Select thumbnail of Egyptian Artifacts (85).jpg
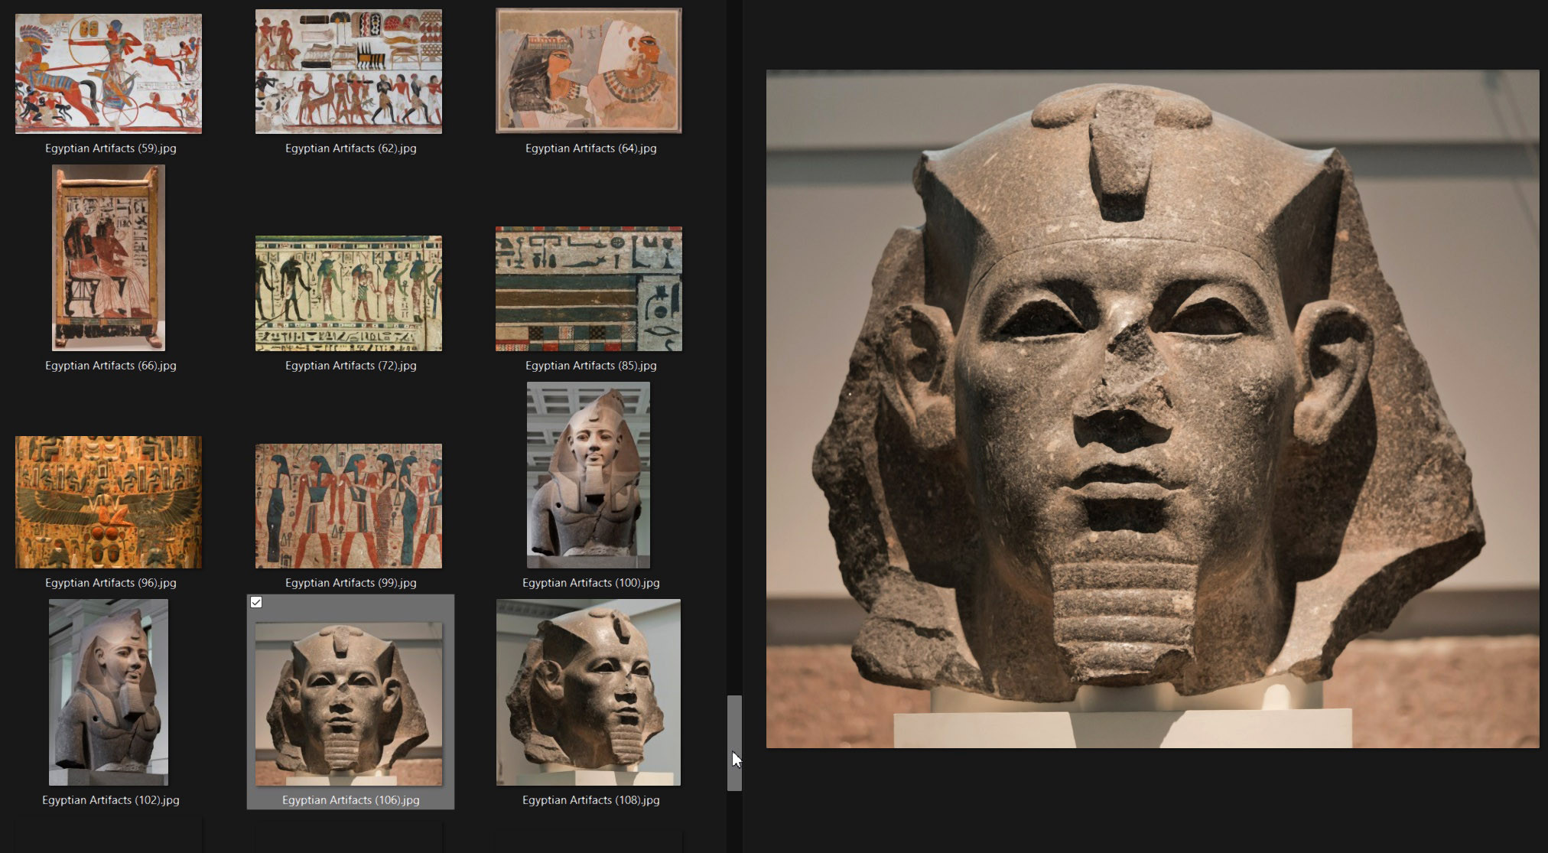Image resolution: width=1548 pixels, height=853 pixels. tap(589, 288)
